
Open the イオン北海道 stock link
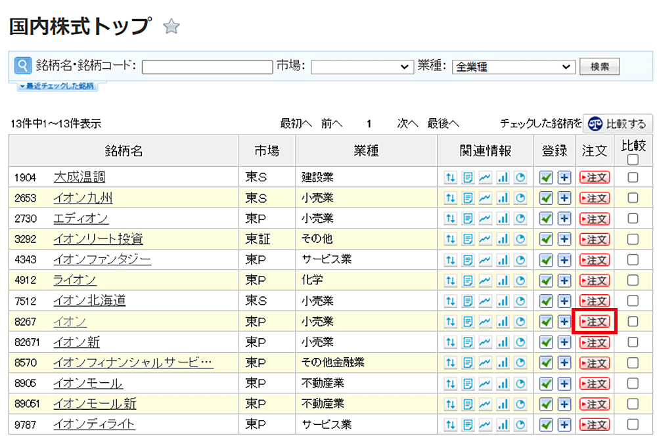click(89, 301)
